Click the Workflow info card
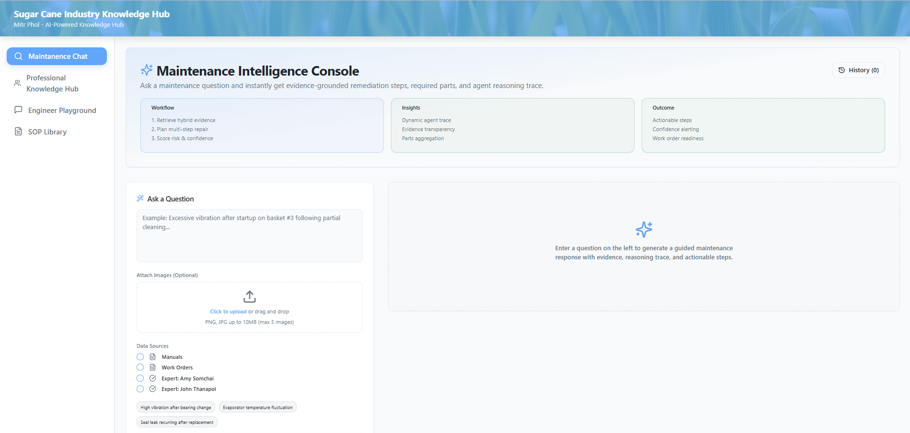The height and width of the screenshot is (433, 910). click(262, 125)
